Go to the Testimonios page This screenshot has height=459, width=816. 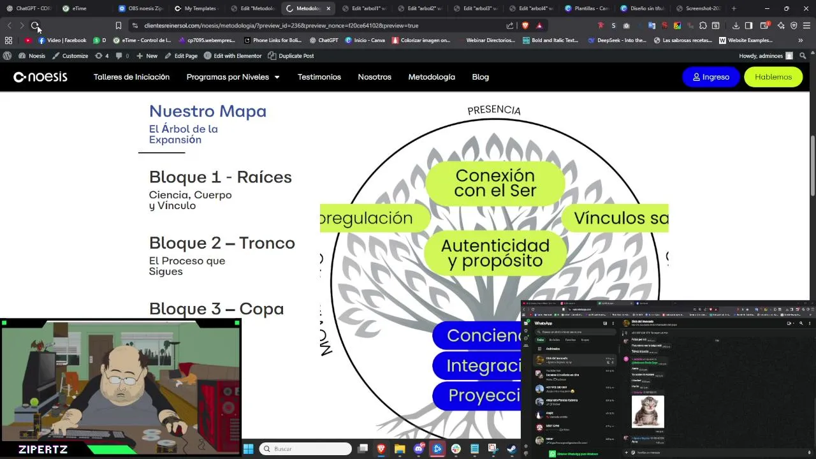click(x=319, y=76)
